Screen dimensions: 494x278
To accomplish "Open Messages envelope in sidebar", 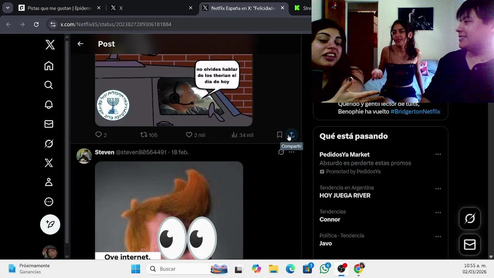I will (x=49, y=124).
